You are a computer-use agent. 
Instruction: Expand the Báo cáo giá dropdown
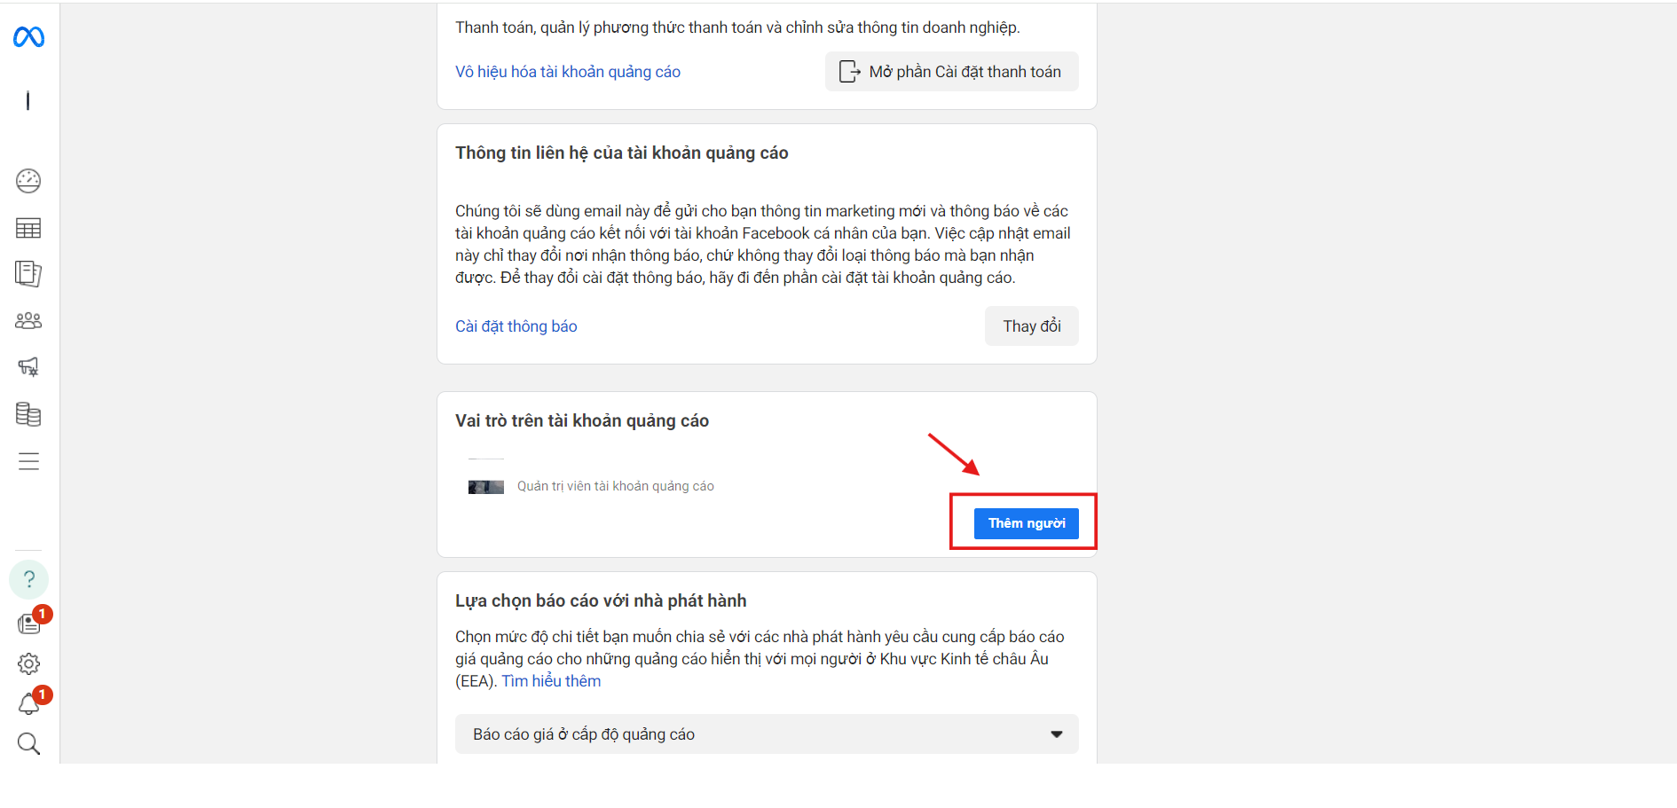(x=767, y=734)
